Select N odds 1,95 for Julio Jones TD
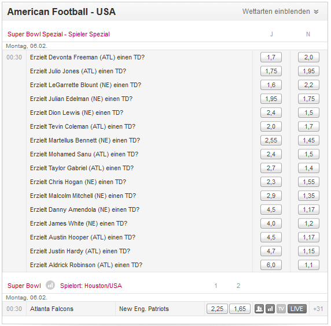 pyautogui.click(x=308, y=71)
